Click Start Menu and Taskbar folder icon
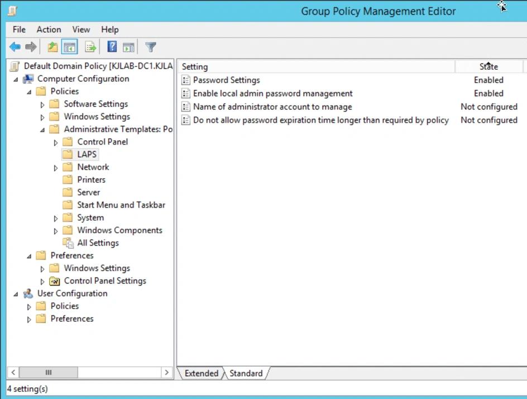This screenshot has height=399, width=527. pyautogui.click(x=68, y=205)
